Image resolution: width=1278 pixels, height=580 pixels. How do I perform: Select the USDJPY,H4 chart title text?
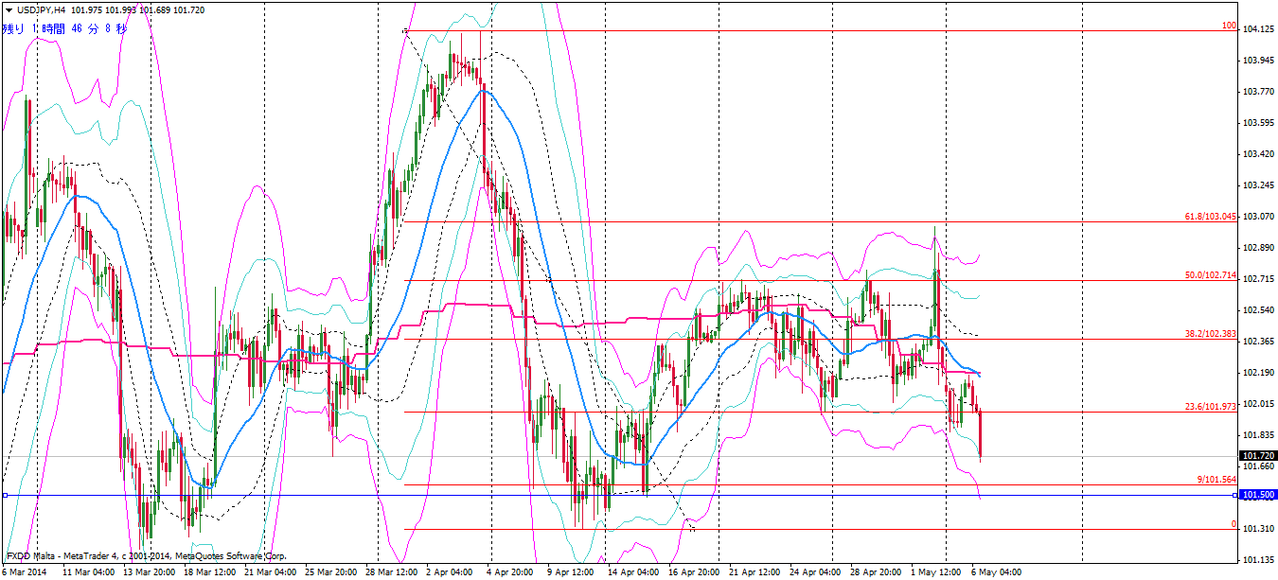coord(41,9)
